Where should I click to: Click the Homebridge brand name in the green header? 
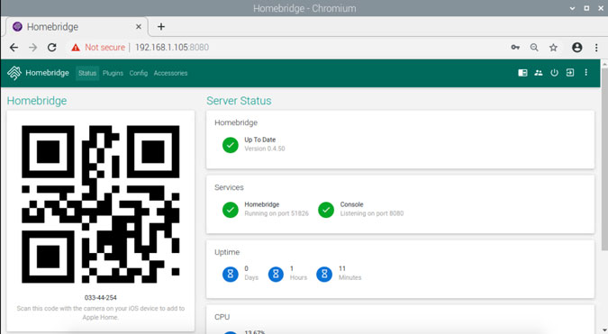(x=48, y=73)
